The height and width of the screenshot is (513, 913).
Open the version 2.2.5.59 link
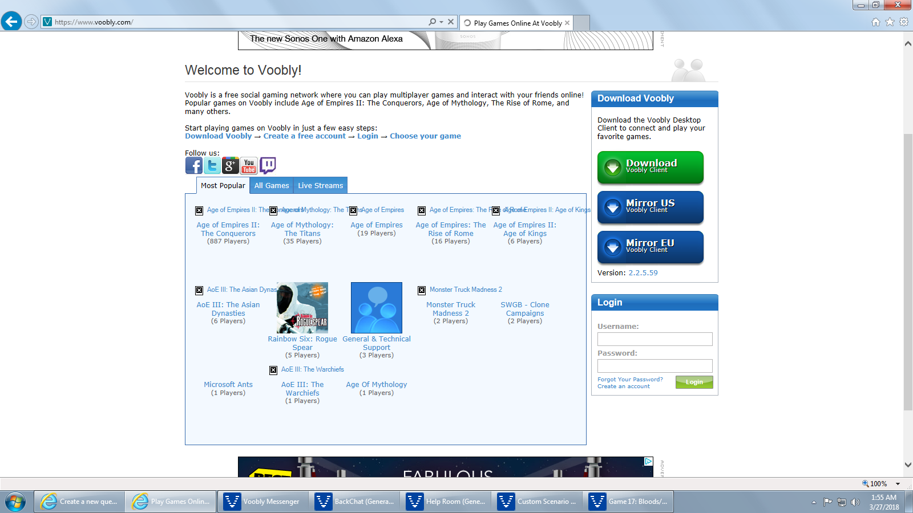pyautogui.click(x=643, y=273)
